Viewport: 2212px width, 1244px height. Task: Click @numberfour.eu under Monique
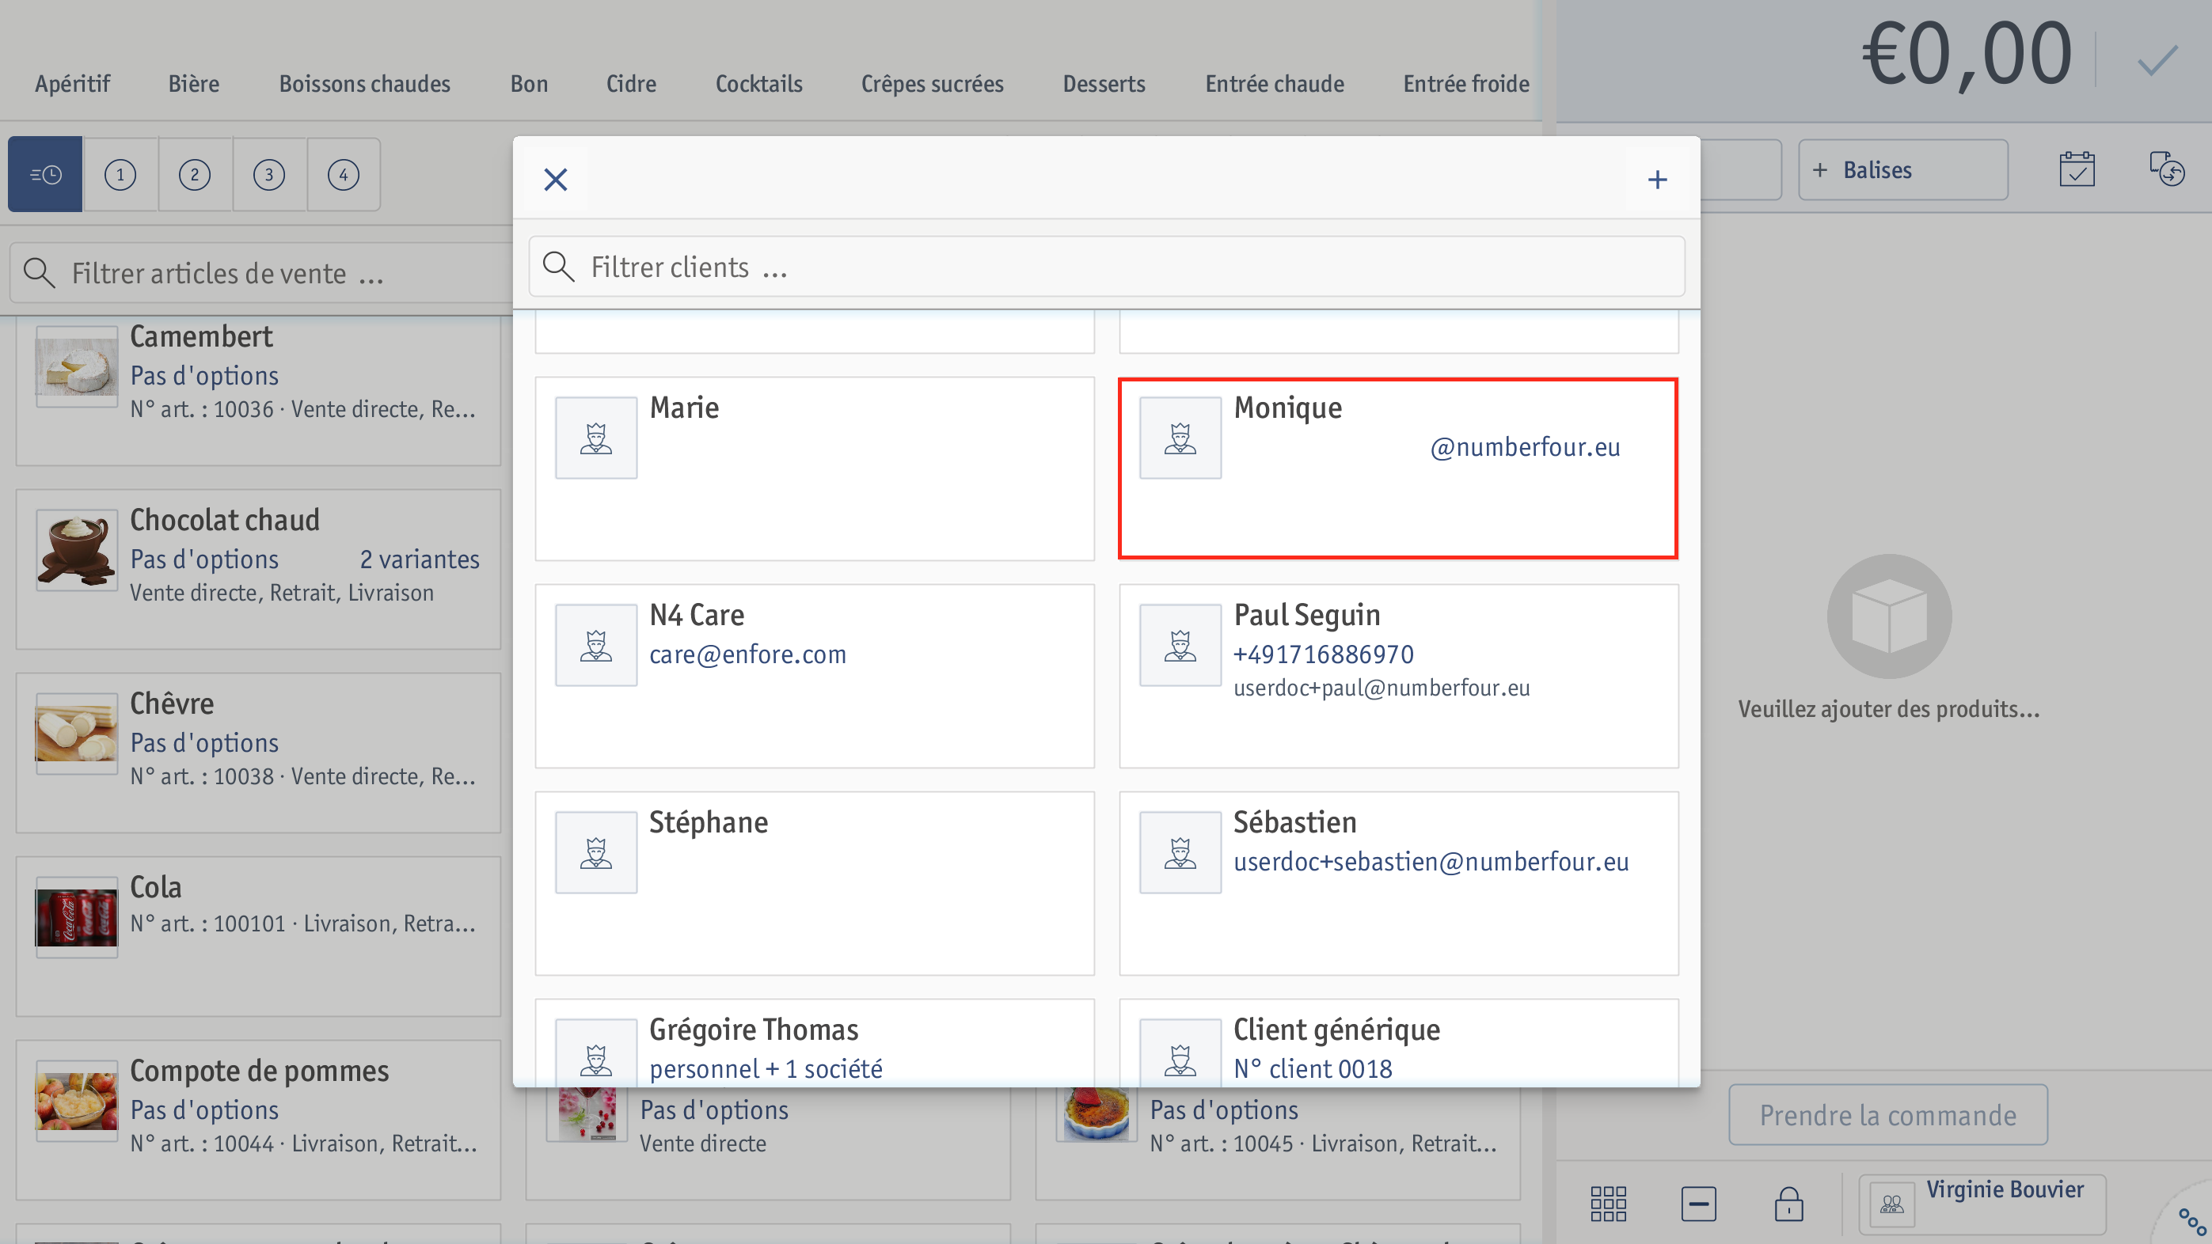(x=1525, y=447)
